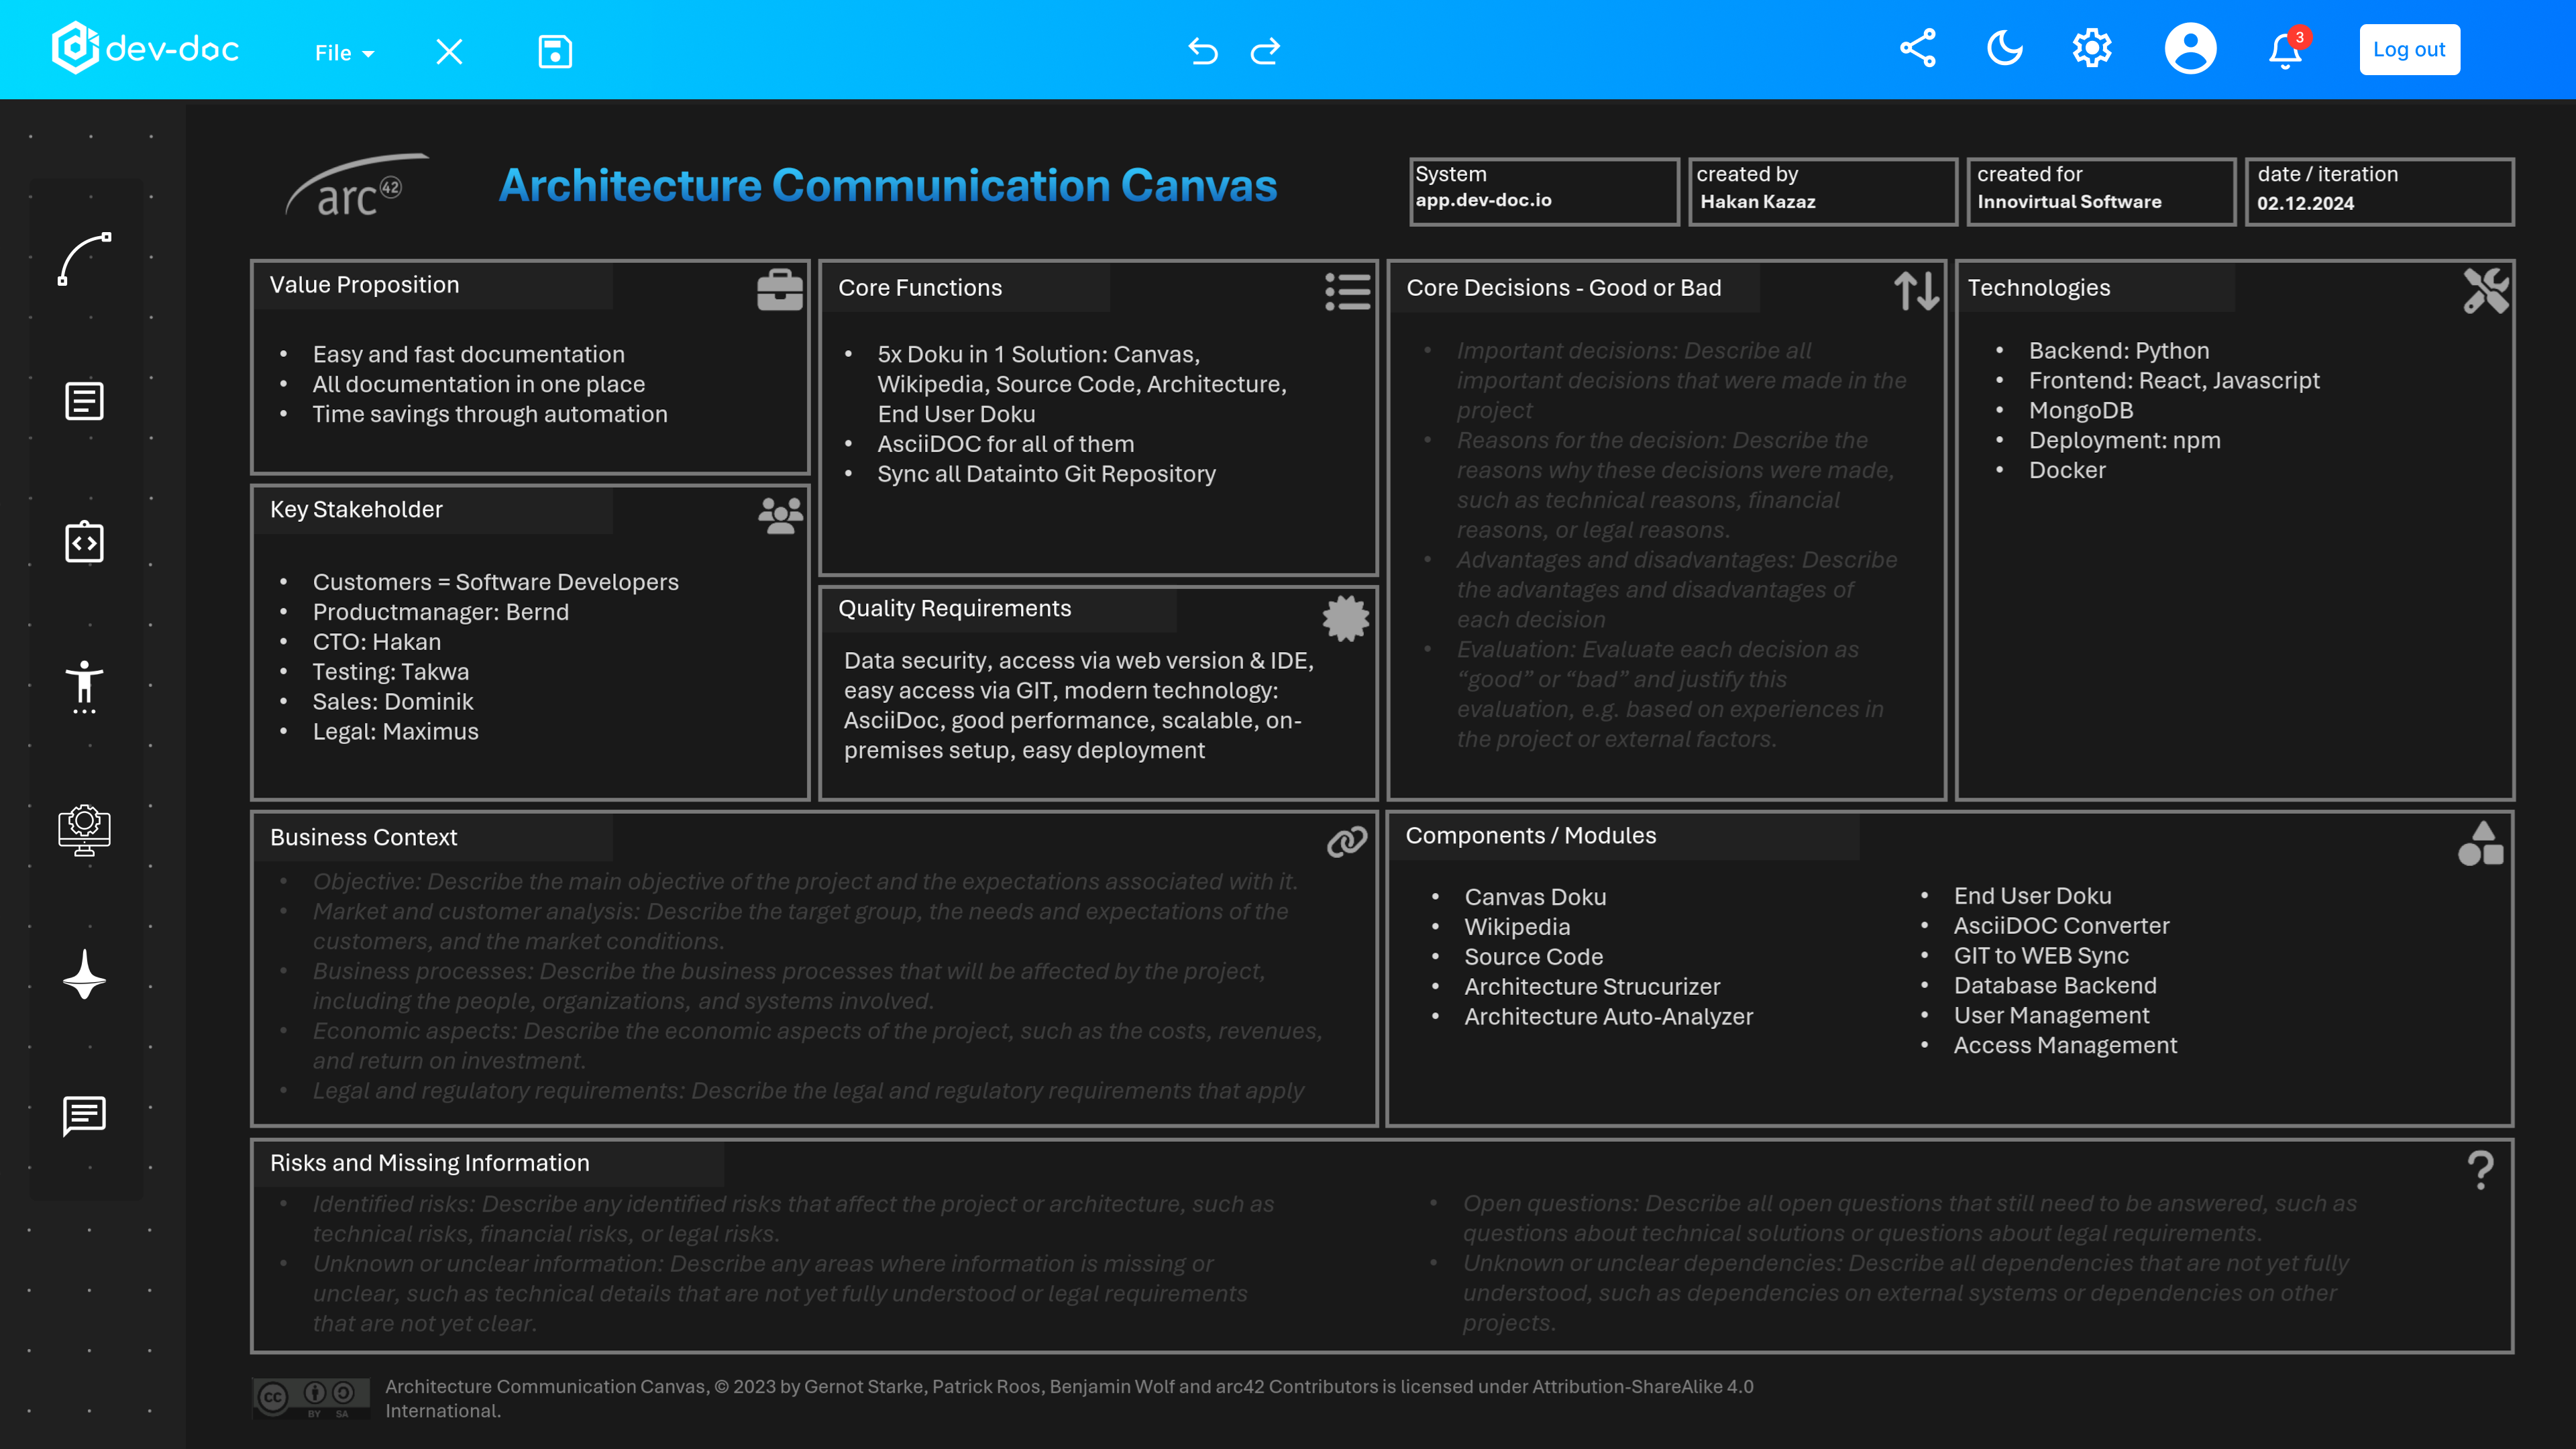Select the accessibility person icon in sidebar

[84, 686]
